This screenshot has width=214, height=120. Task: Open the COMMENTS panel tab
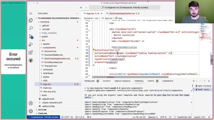pos(168,81)
